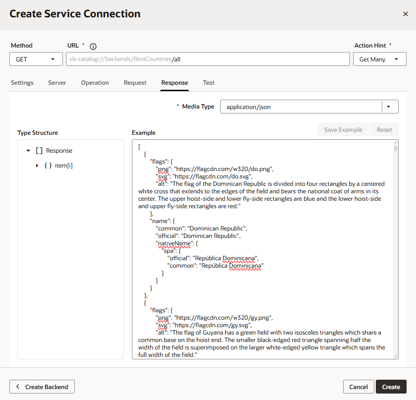Viewport: 416px width, 400px height.
Task: Open the Media Type dropdown arrow
Action: [389, 107]
